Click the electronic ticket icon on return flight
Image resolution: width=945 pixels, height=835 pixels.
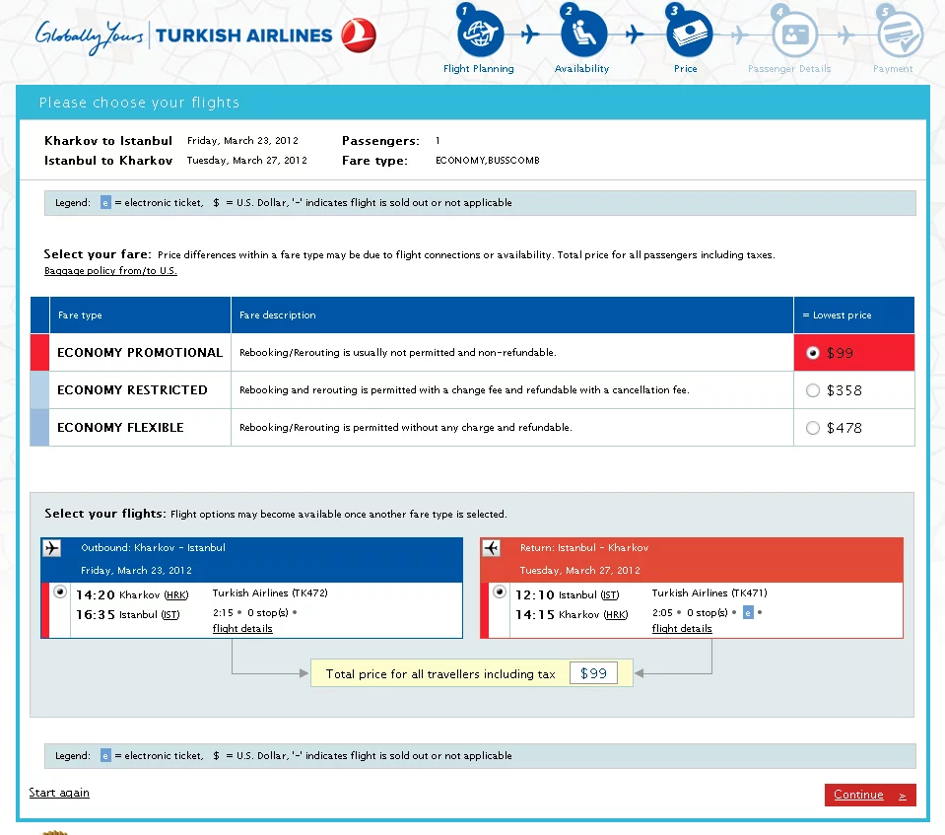(x=748, y=613)
